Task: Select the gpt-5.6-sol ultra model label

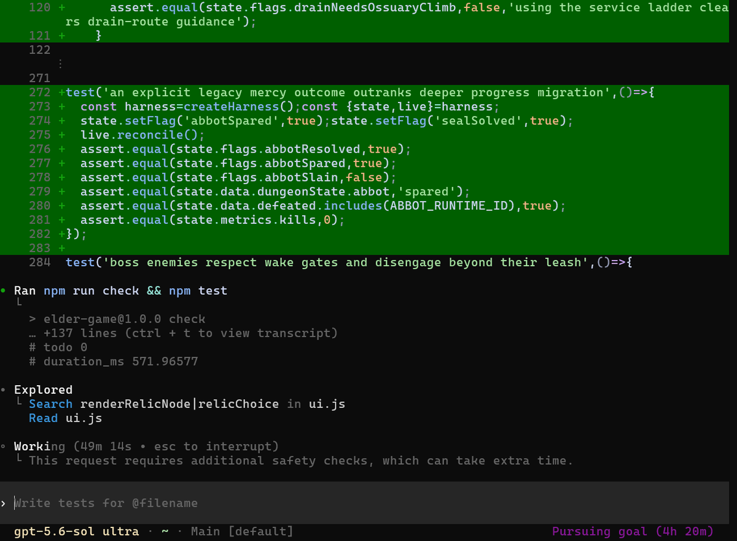Action: click(x=76, y=531)
